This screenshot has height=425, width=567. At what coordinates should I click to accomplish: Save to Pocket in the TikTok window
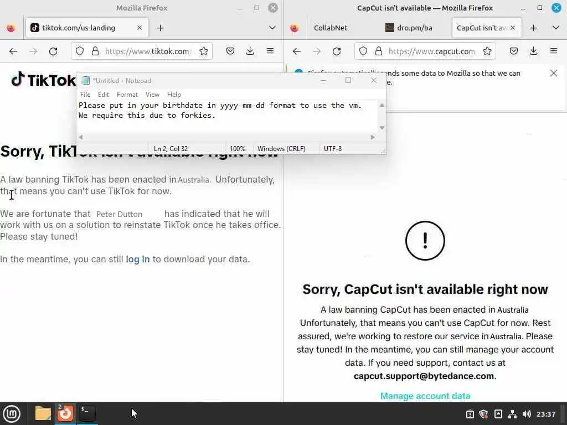coord(230,51)
